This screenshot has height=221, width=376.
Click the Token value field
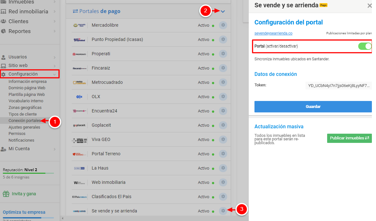(x=338, y=86)
